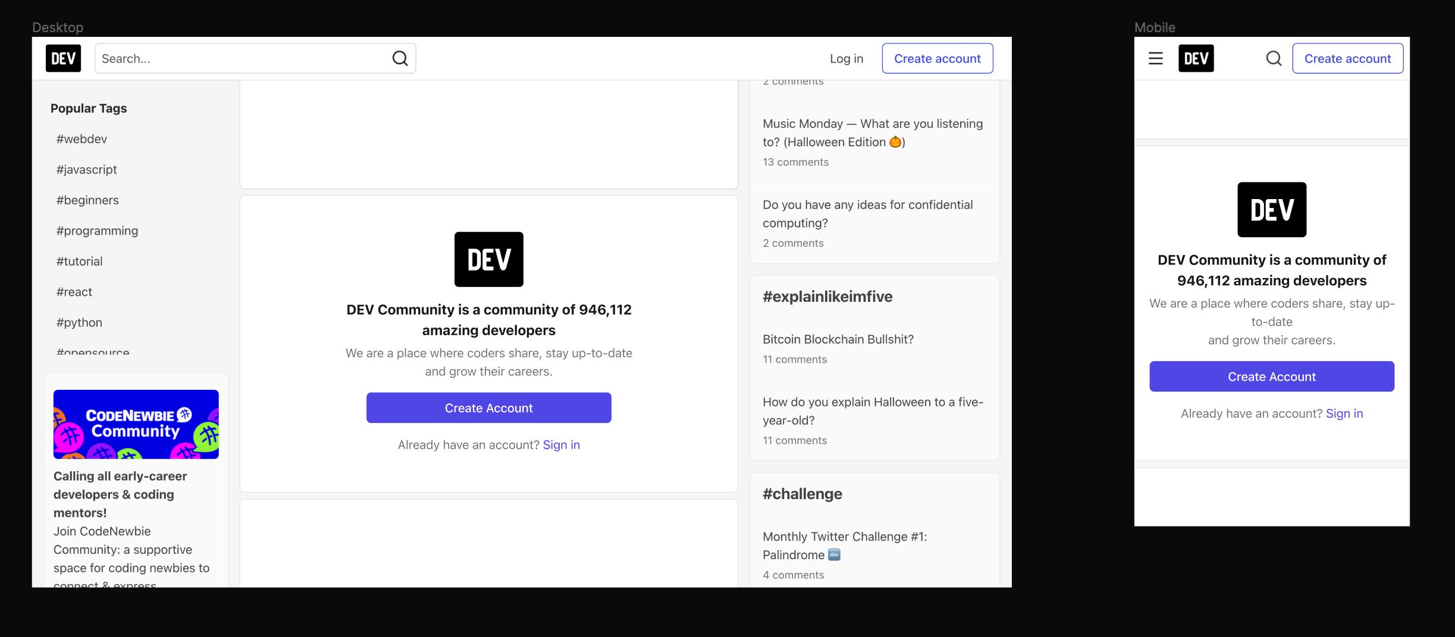Open the #webdev tag page

81,138
